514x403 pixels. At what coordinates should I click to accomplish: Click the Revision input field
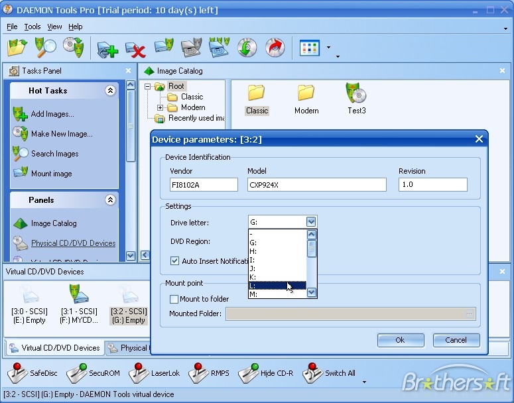(432, 184)
